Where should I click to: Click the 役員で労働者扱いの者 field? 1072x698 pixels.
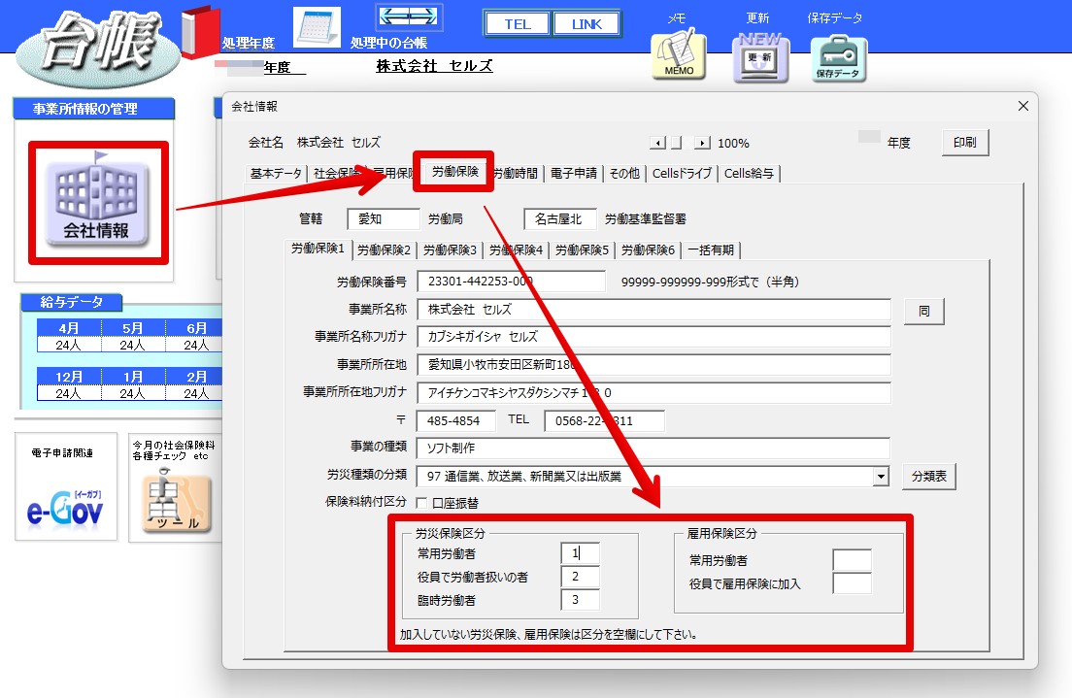coord(580,577)
